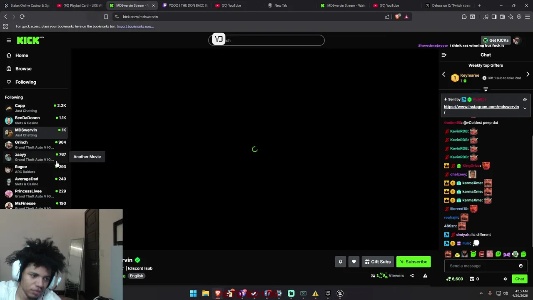Open browser extensions puzzle icon
The height and width of the screenshot is (300, 533).
464,17
